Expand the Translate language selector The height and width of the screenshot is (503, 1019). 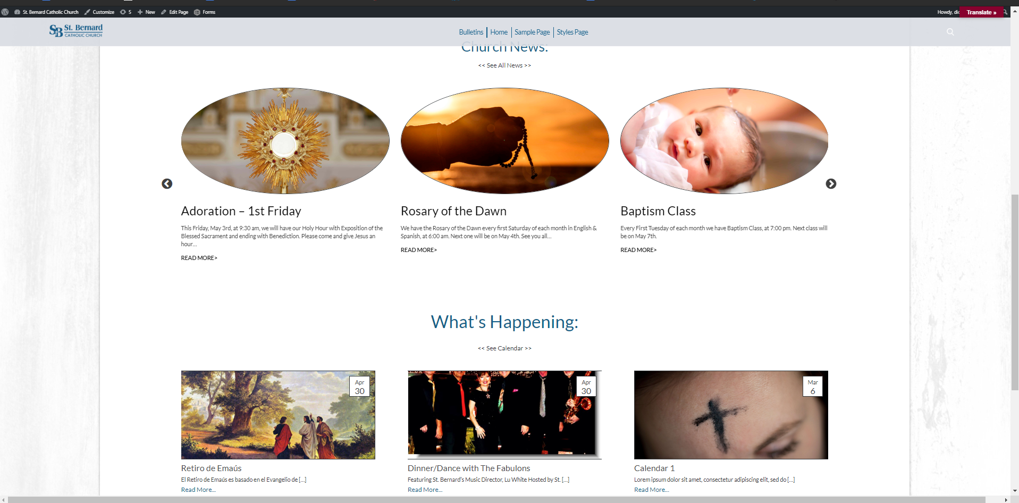coord(981,12)
